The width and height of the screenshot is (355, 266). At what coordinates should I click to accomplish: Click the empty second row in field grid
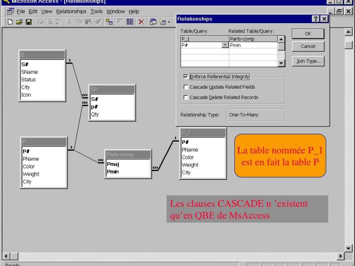pyautogui.click(x=229, y=51)
